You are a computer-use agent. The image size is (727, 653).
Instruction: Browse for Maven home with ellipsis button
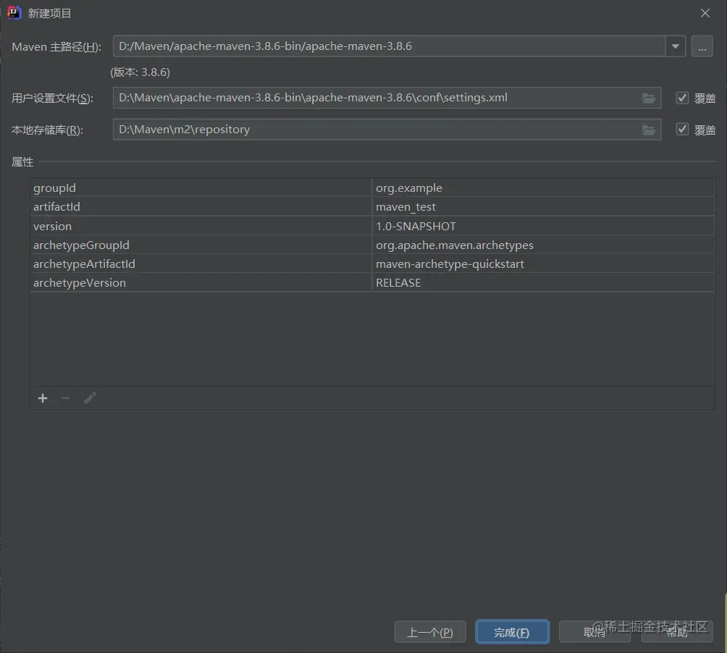click(x=702, y=46)
